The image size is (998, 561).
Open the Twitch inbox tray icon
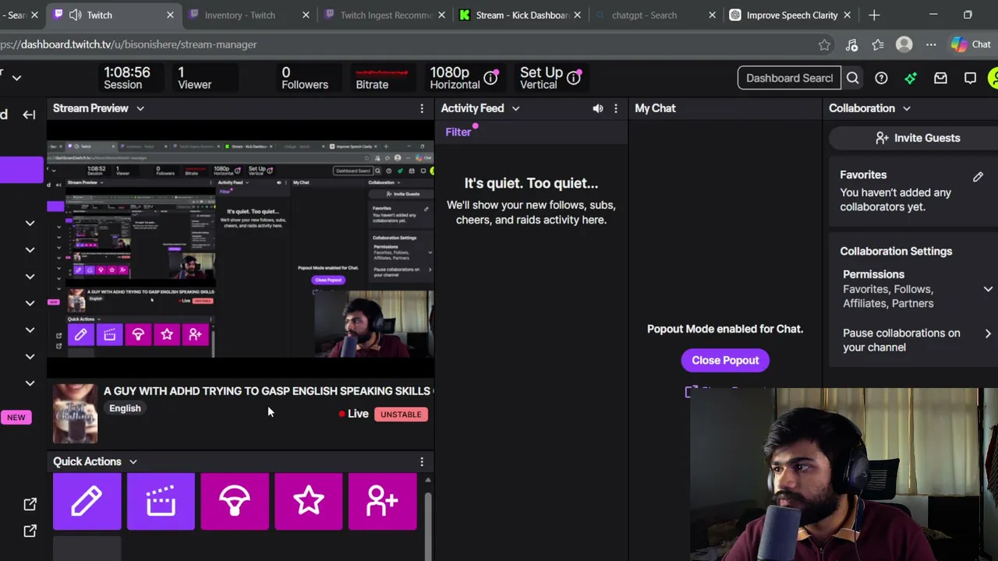(940, 78)
